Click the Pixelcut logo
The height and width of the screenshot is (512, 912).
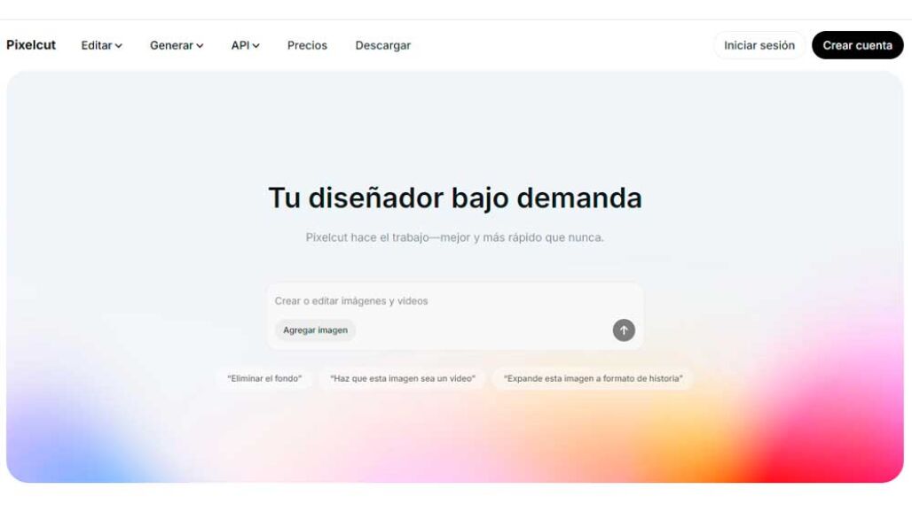tap(31, 45)
